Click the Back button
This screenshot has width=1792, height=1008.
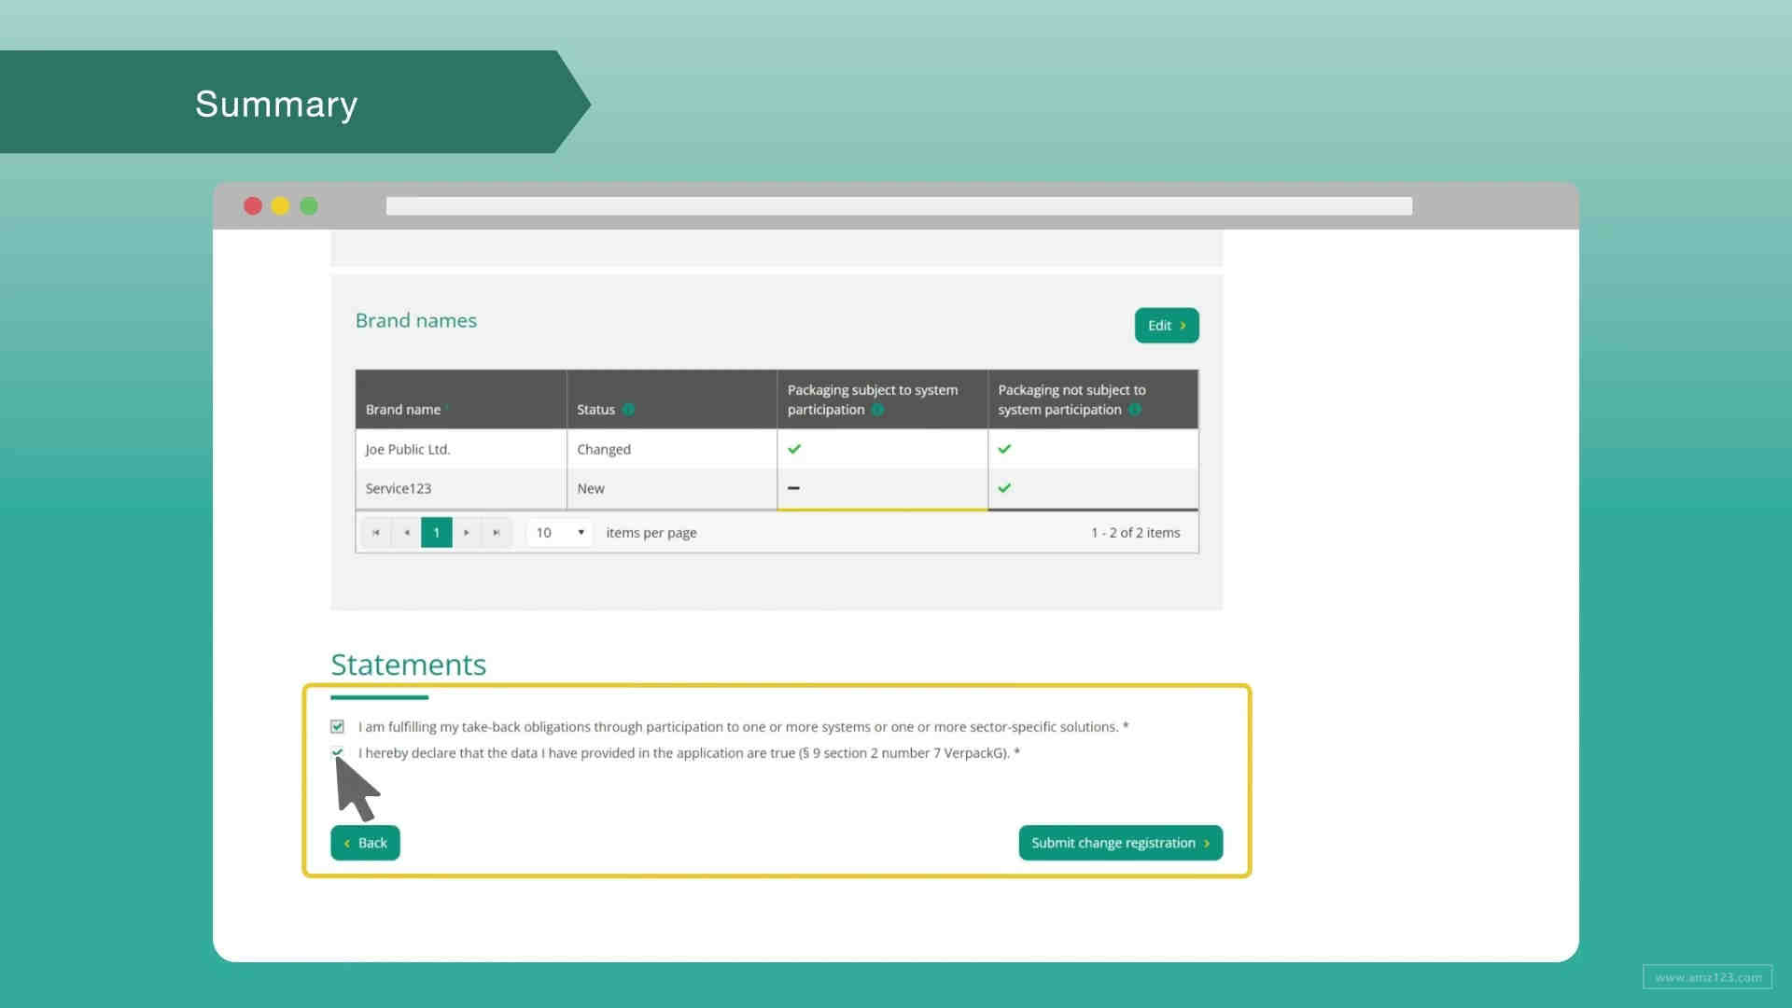(x=365, y=843)
